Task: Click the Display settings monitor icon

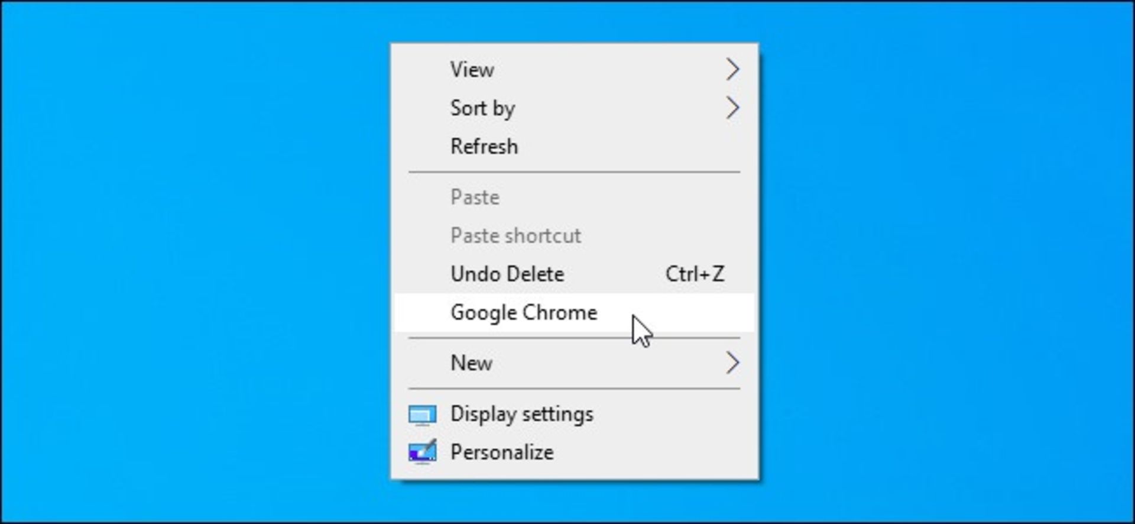Action: [x=422, y=415]
